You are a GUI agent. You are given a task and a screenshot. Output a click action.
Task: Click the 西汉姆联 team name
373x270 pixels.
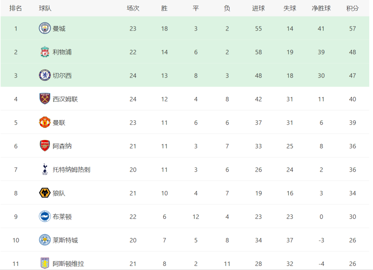65,99
